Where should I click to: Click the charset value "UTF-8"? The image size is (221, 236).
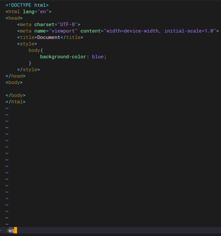click(x=67, y=24)
